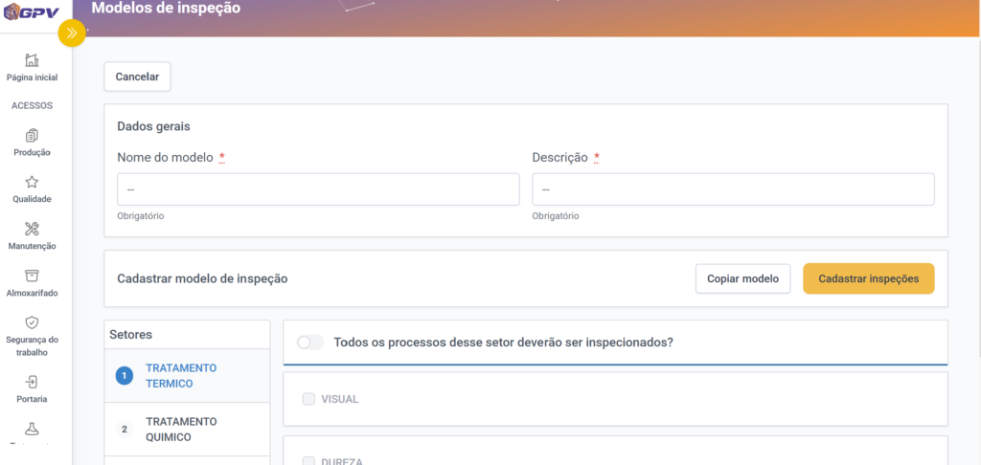Toggle all processes must be inspected switch
The width and height of the screenshot is (981, 465).
click(310, 343)
